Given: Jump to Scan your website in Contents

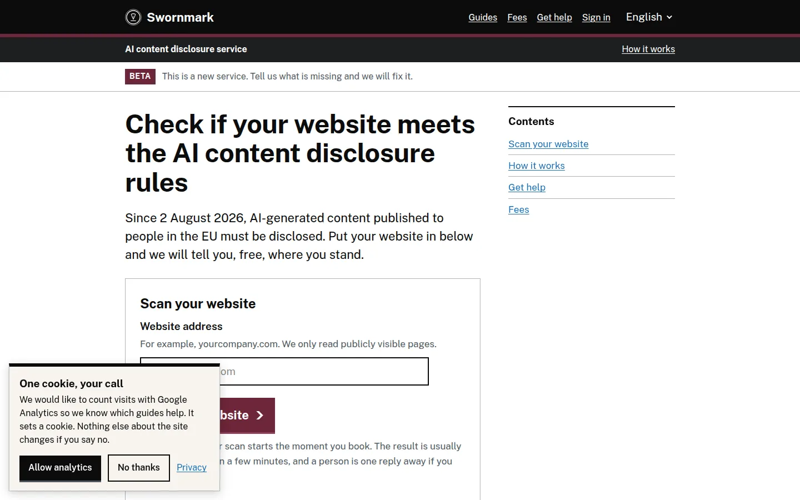Looking at the screenshot, I should pyautogui.click(x=548, y=144).
